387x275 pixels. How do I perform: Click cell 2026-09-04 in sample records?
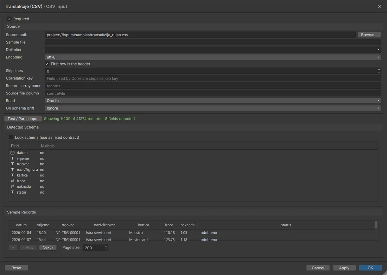21,232
